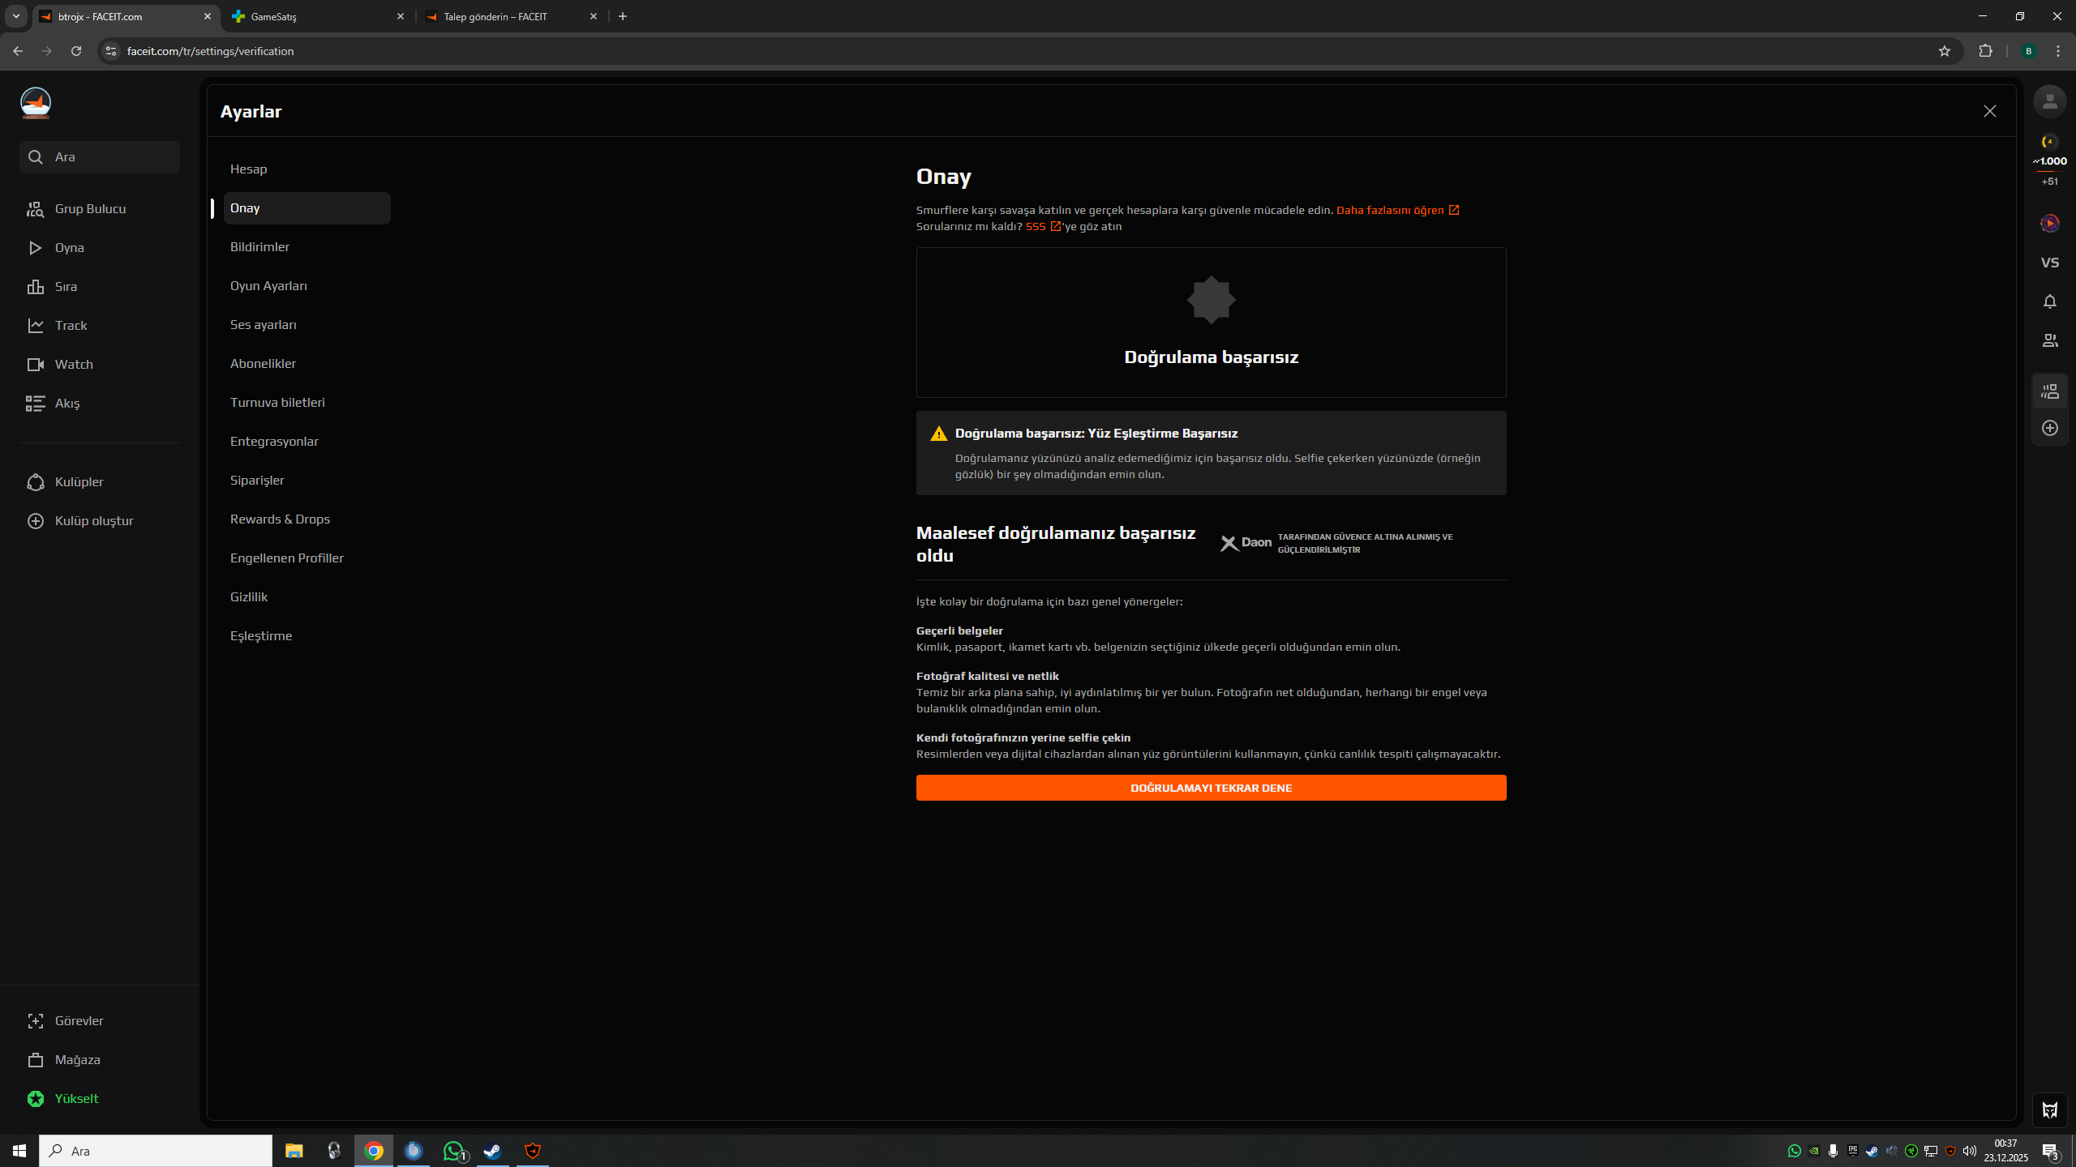Open Windows notification center

[2051, 1151]
